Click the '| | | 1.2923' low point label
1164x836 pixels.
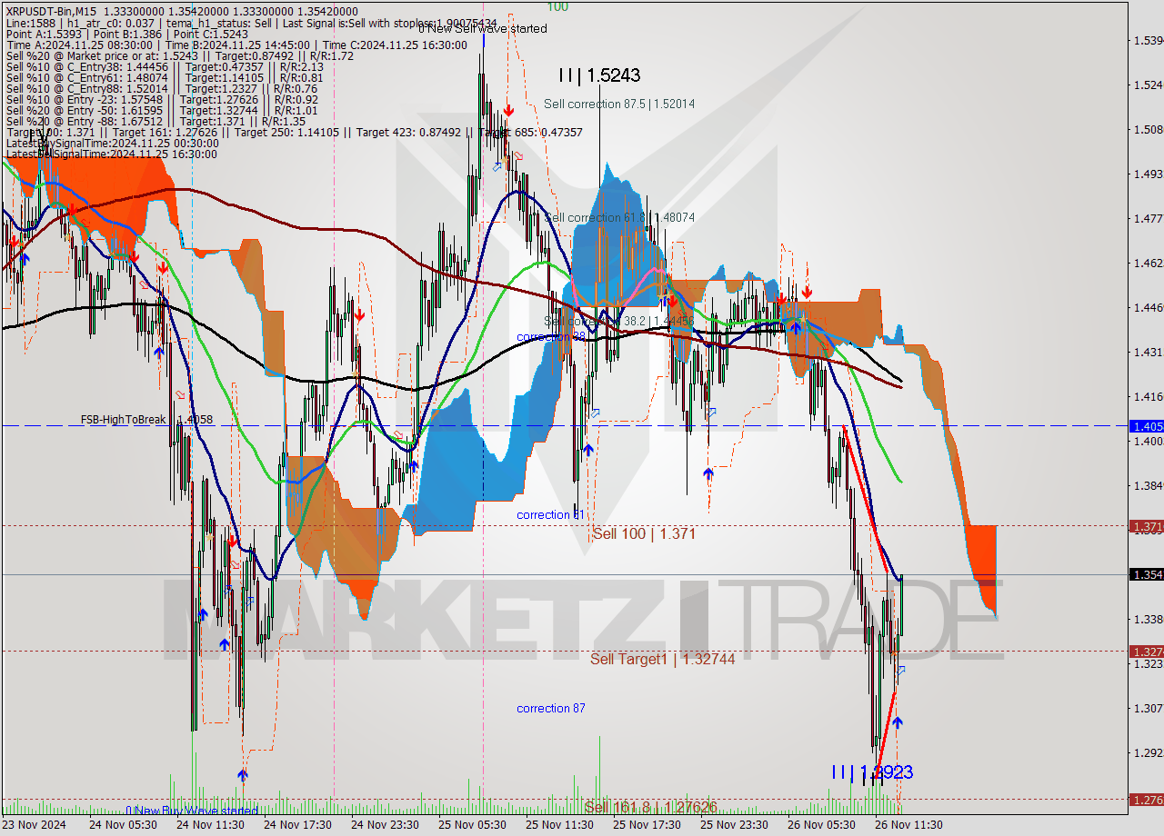coord(872,772)
